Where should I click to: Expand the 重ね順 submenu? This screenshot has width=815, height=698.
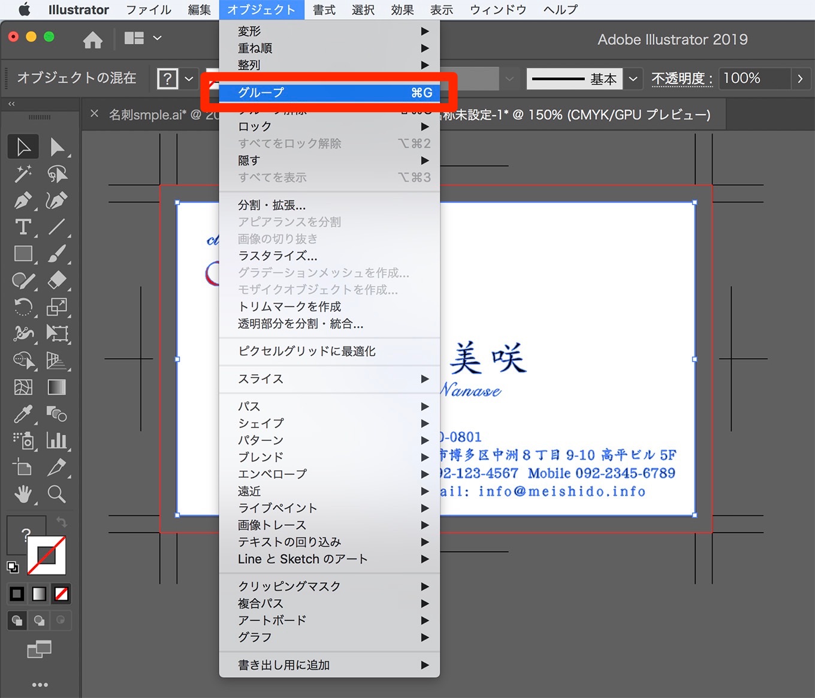(x=330, y=48)
